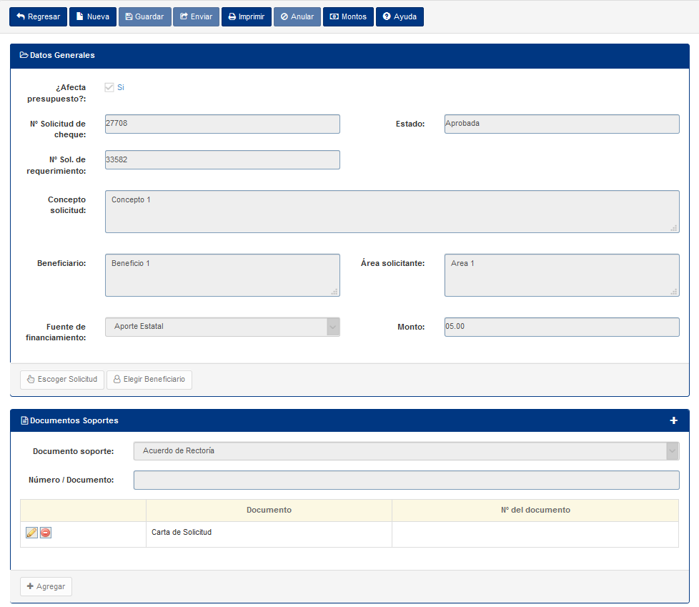Click the Regresar button
699x607 pixels.
pos(39,17)
